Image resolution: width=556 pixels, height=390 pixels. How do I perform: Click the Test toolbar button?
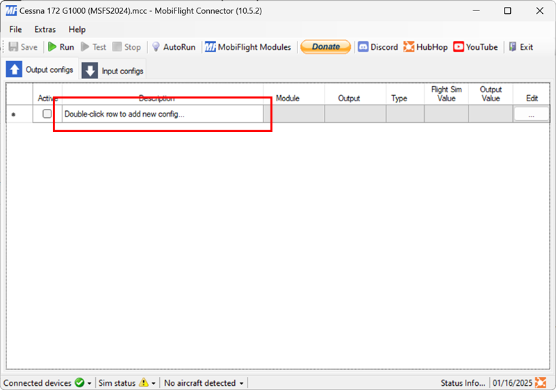pyautogui.click(x=94, y=47)
